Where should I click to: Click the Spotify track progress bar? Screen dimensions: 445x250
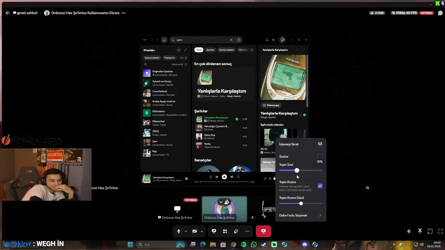click(224, 182)
